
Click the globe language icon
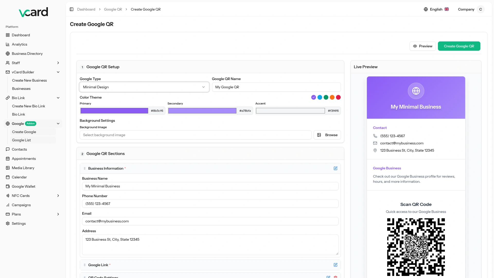[x=426, y=9]
